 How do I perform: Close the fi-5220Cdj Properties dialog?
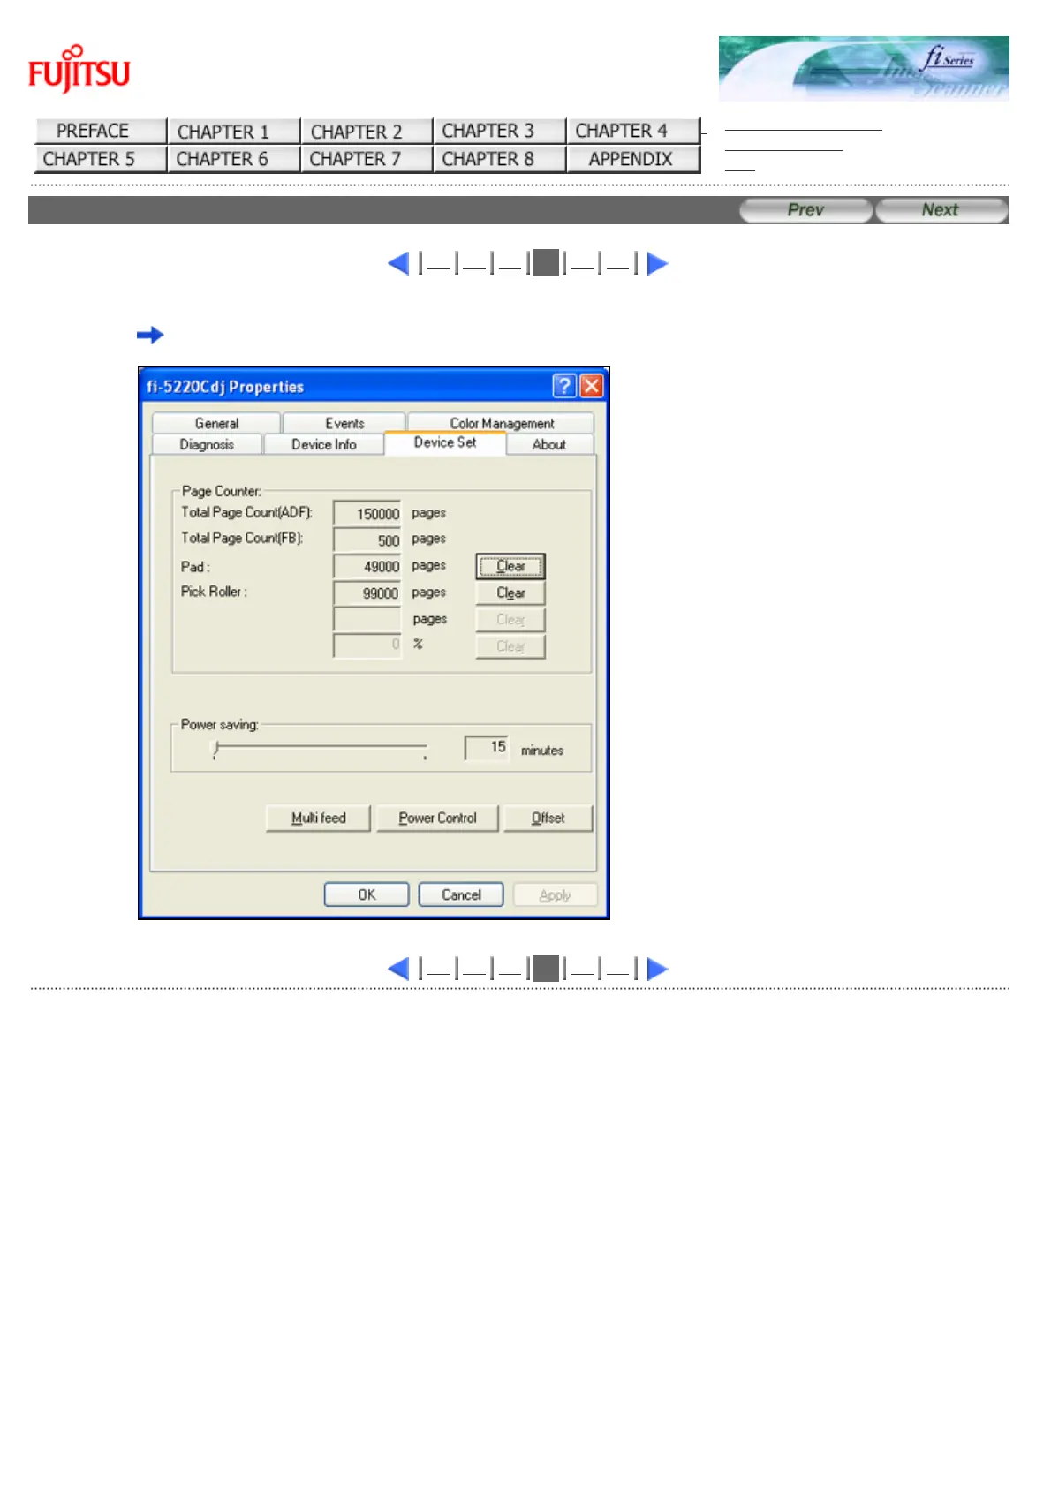(x=591, y=386)
